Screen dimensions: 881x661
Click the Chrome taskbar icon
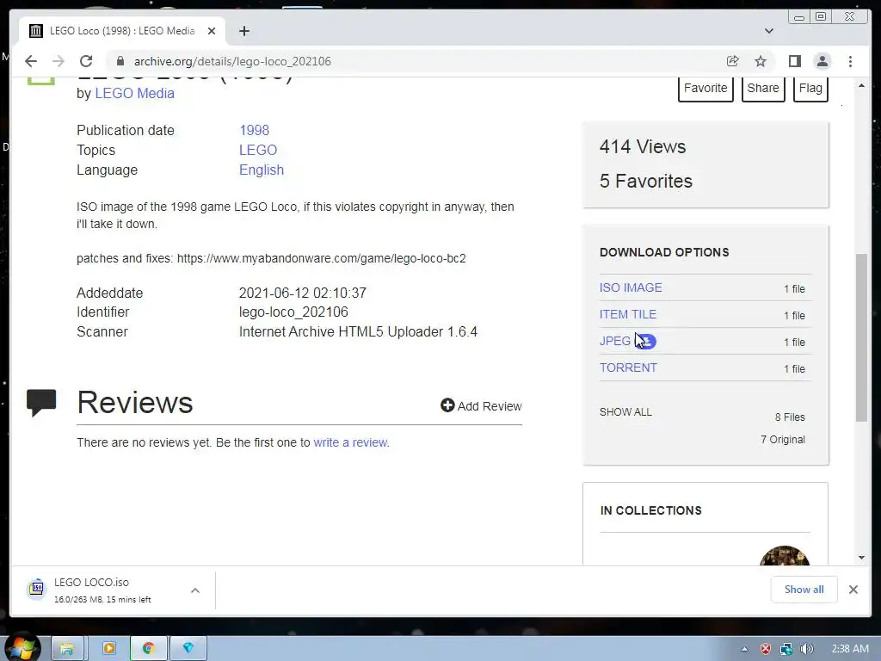pyautogui.click(x=148, y=648)
